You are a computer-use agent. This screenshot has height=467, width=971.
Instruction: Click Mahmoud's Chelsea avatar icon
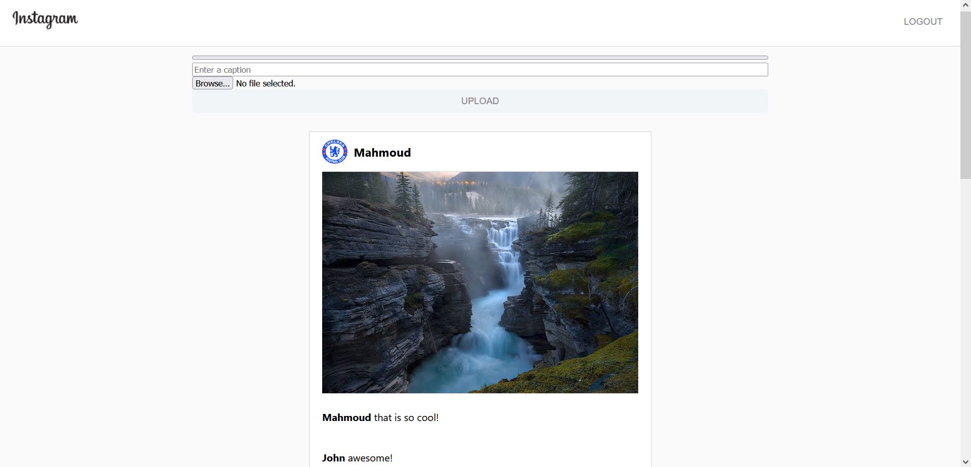[x=335, y=152]
